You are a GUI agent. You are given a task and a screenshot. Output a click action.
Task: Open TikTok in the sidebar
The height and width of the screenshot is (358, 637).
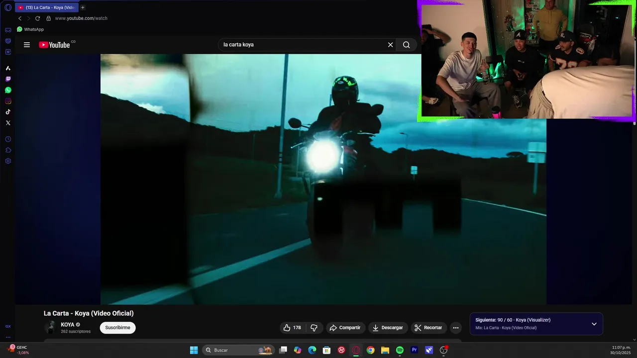click(8, 112)
